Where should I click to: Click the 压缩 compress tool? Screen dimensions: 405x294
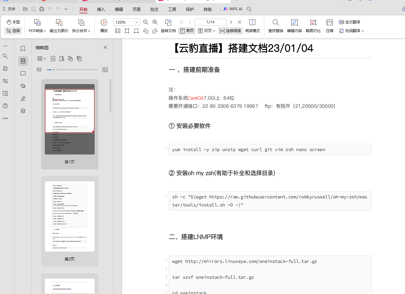point(330,26)
